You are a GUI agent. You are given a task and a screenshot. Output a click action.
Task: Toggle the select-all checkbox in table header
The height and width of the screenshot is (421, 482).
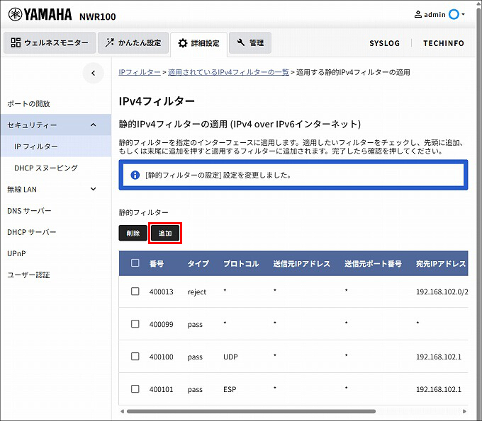tap(135, 263)
